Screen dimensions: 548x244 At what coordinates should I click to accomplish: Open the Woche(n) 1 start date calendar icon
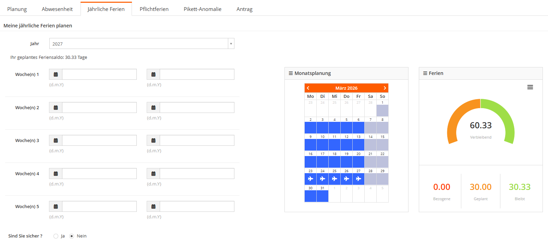(56, 74)
